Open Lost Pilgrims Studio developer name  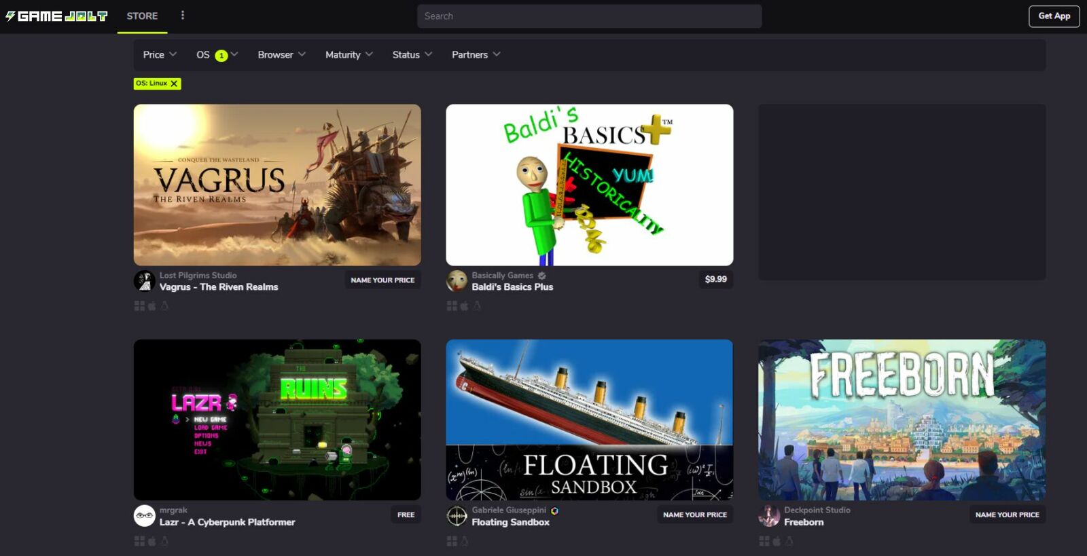(198, 276)
